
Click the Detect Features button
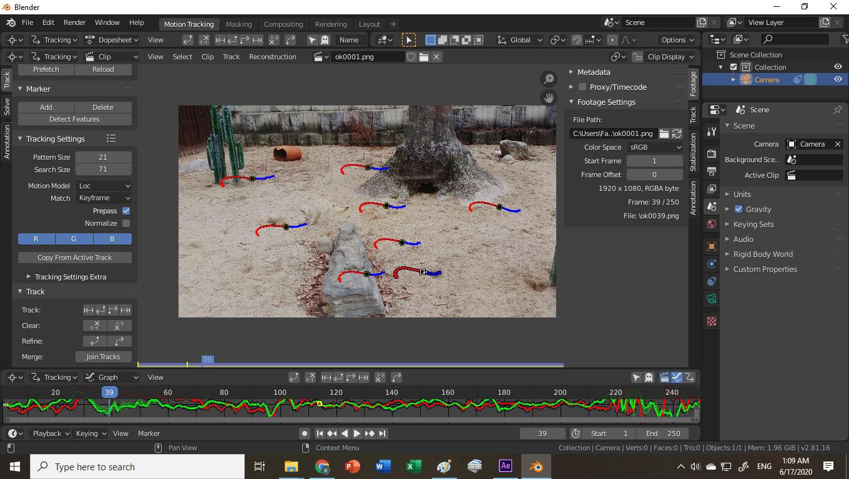coord(74,119)
